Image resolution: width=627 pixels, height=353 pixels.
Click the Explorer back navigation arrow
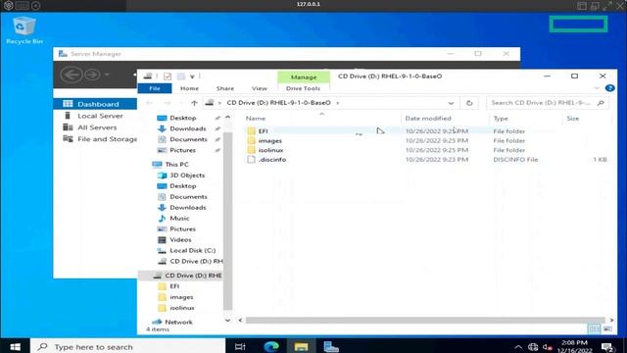coord(149,103)
